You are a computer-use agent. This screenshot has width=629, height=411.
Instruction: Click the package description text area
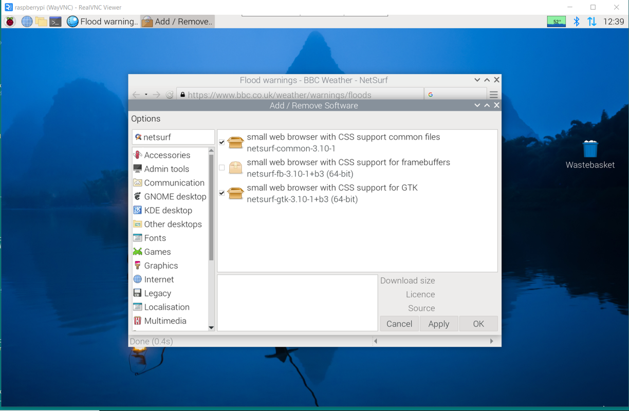(x=298, y=303)
